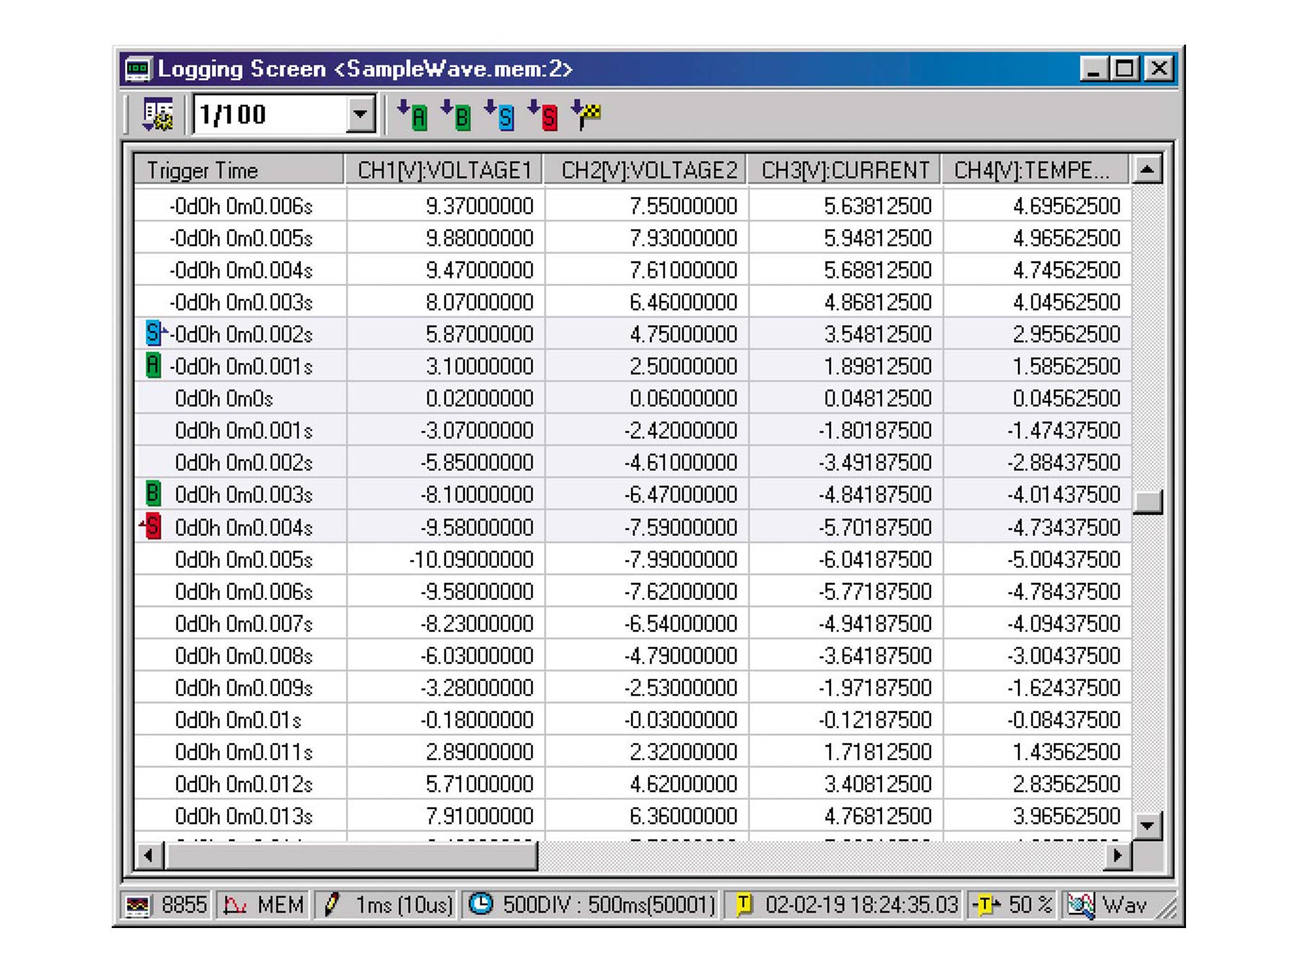The height and width of the screenshot is (972, 1297).
Task: Open the 1/100 thinning dropdown arrow
Action: pyautogui.click(x=360, y=115)
